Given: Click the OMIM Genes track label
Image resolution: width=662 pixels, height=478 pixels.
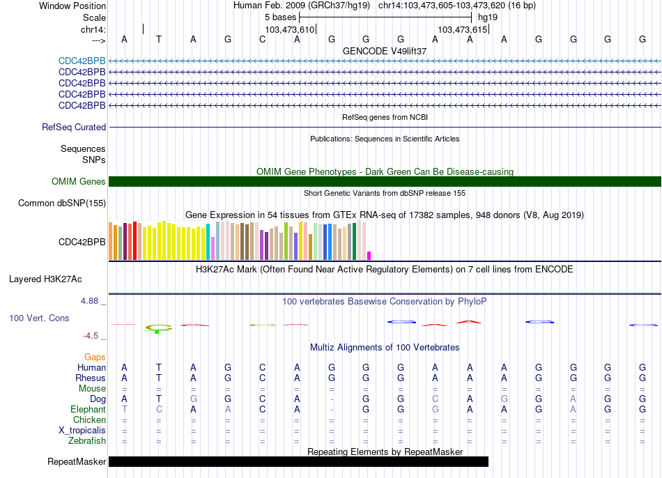Looking at the screenshot, I should (x=78, y=182).
